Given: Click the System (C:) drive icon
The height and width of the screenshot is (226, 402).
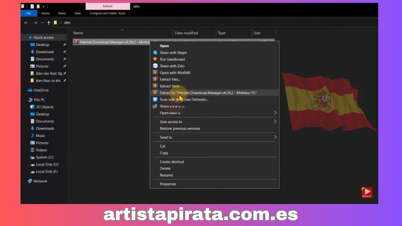Looking at the screenshot, I should click(32, 157).
